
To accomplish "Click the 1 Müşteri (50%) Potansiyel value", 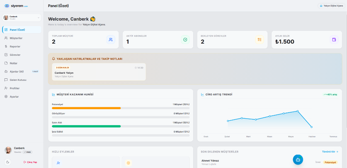I will (181, 104).
